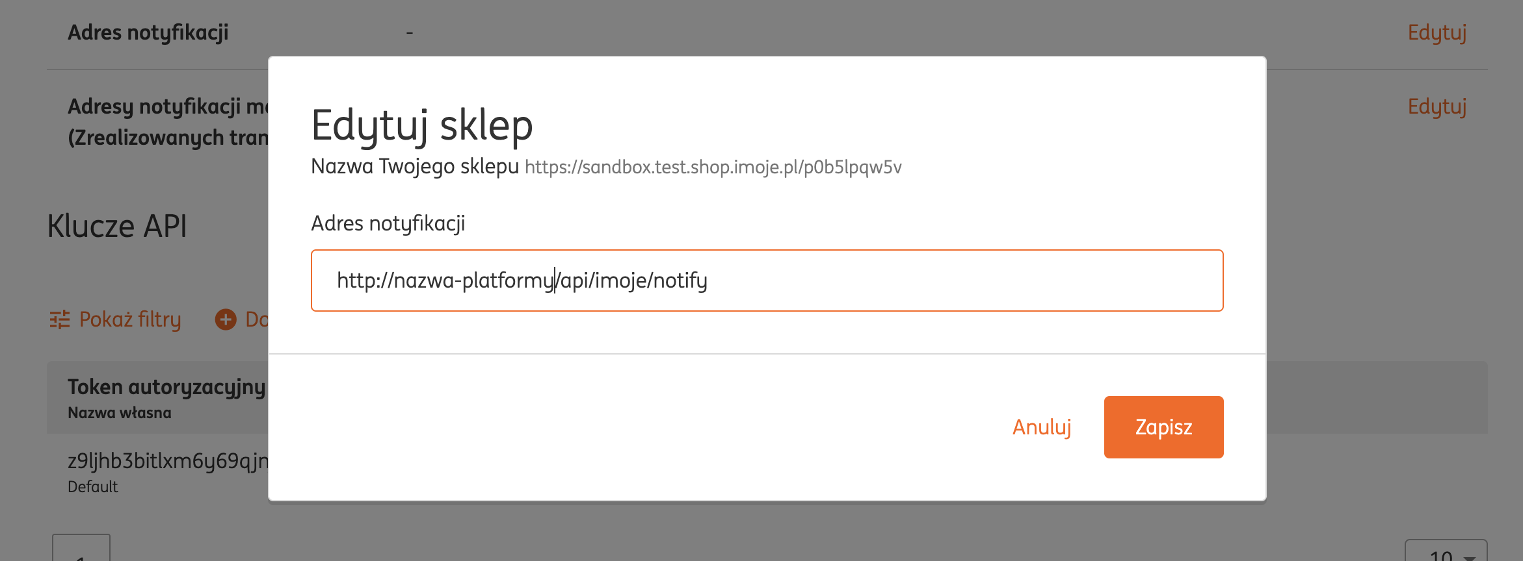
Task: Focus the notification address URL input
Action: pos(767,280)
